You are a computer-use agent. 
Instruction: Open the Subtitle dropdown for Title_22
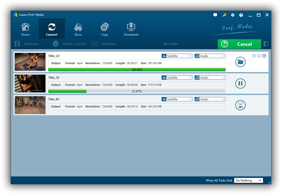click(x=177, y=56)
